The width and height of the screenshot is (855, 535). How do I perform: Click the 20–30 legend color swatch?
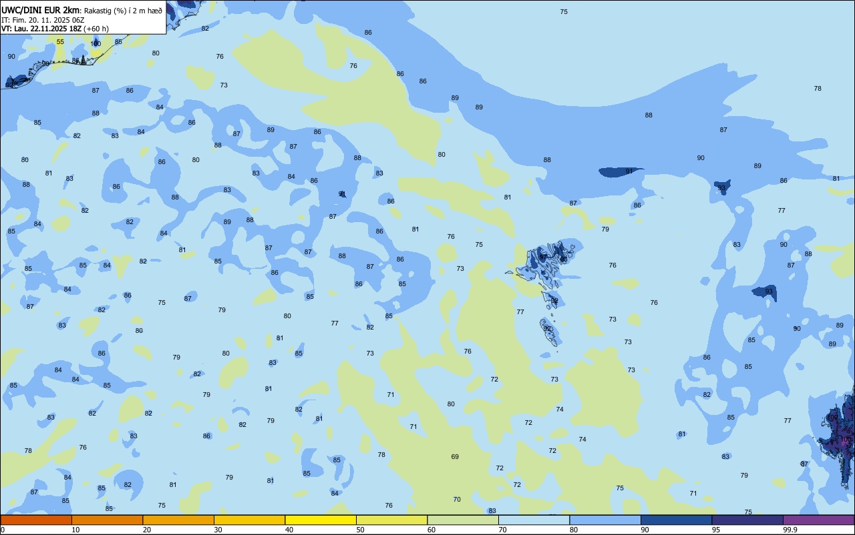178,520
